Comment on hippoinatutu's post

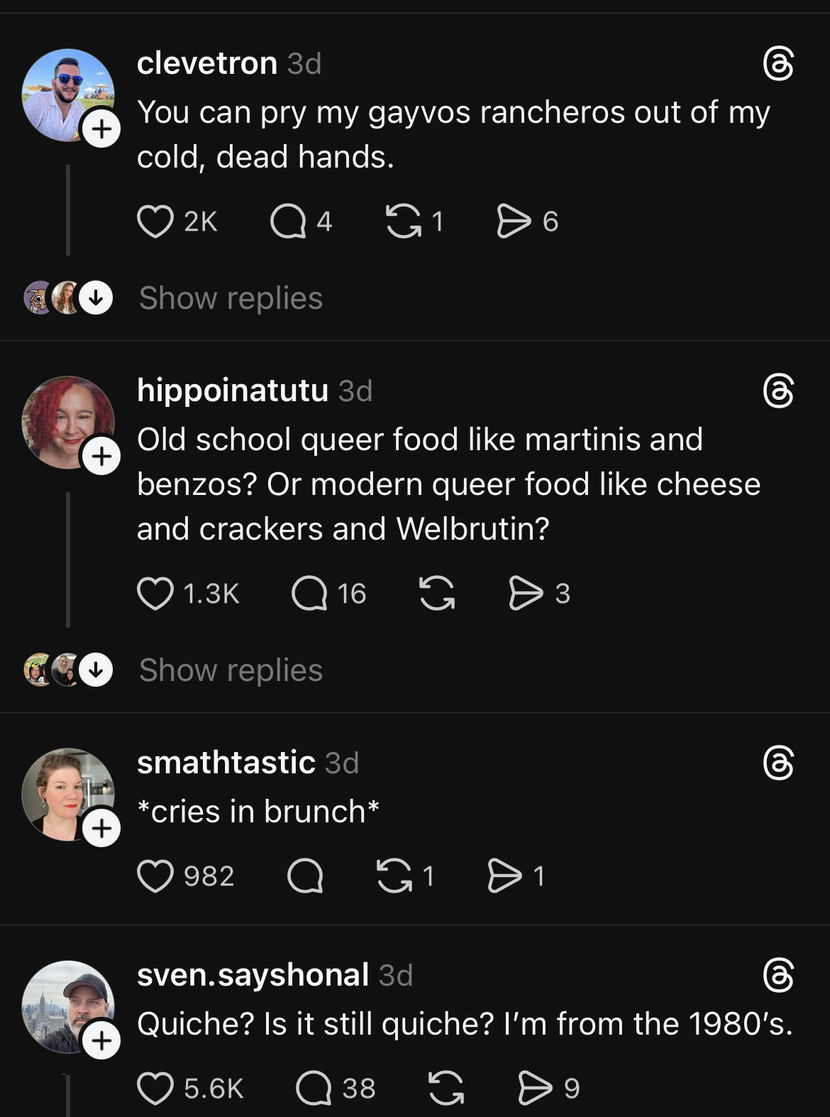click(309, 594)
